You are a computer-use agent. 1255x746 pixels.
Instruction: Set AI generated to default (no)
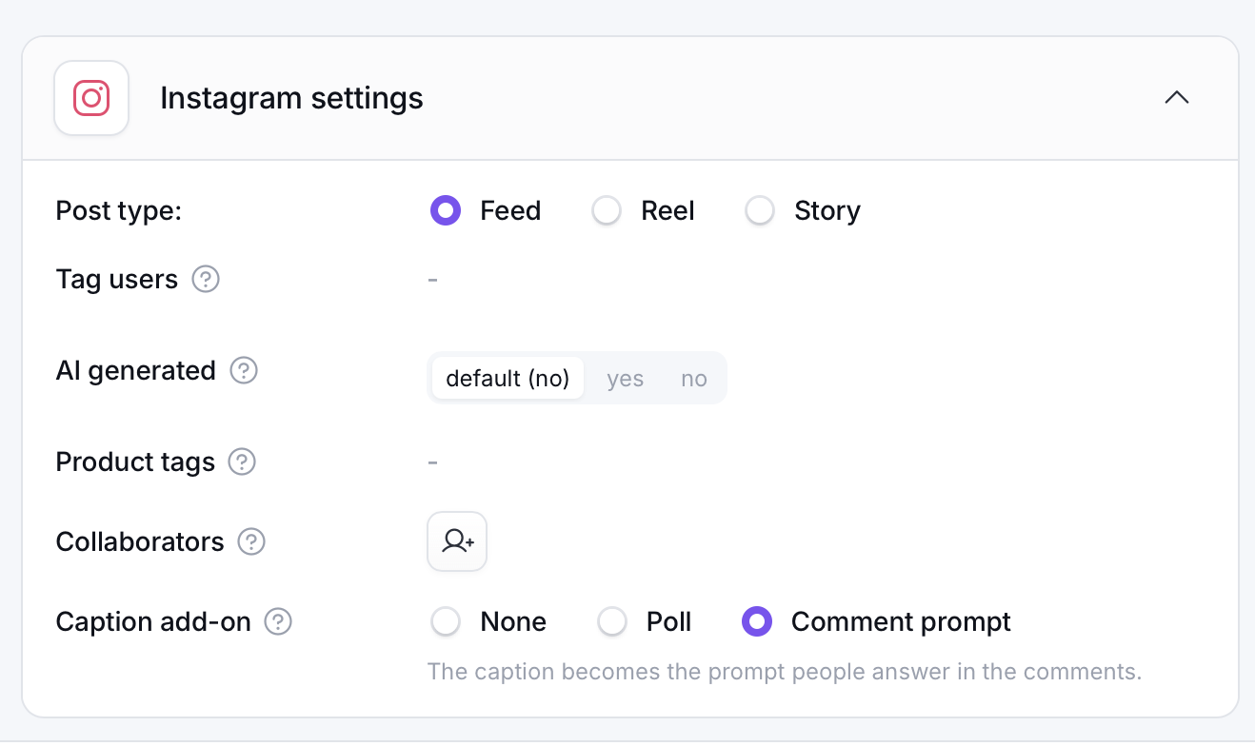(508, 379)
